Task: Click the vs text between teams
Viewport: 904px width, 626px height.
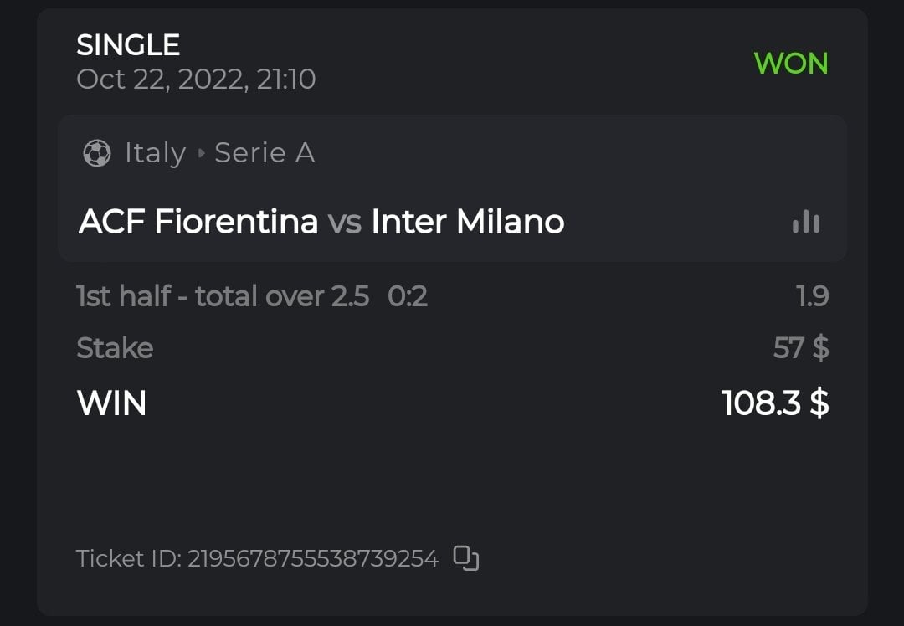Action: tap(344, 223)
